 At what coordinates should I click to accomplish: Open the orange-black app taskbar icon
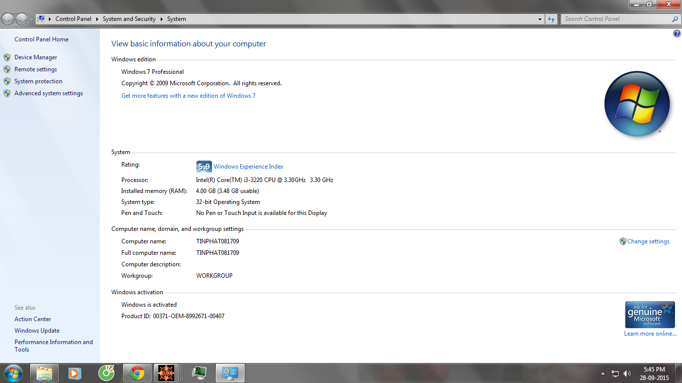coord(167,373)
